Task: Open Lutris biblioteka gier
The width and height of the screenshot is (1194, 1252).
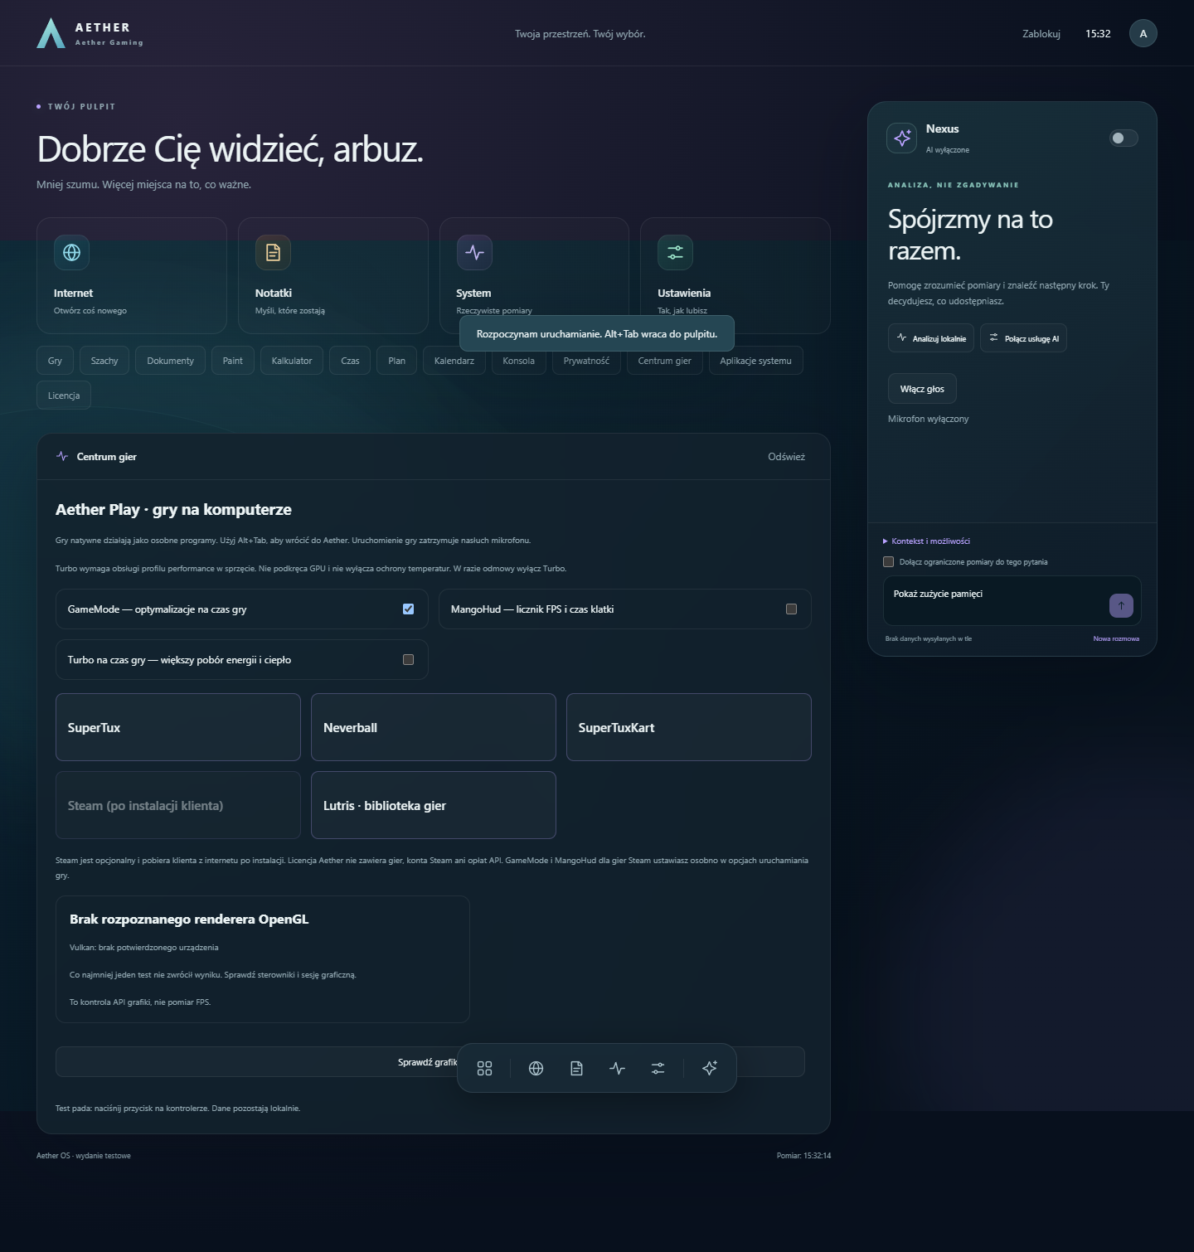Action: click(x=434, y=805)
